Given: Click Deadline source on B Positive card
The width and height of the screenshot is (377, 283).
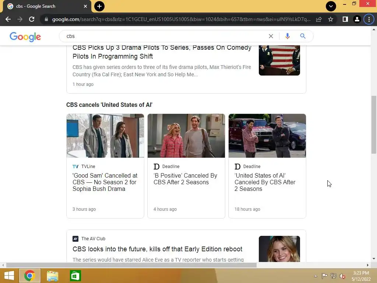Looking at the screenshot, I should (171, 167).
